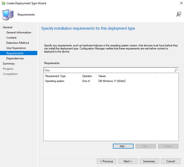This screenshot has height=167, width=184.
Task: Click the Next > button
Action: [x=128, y=161]
